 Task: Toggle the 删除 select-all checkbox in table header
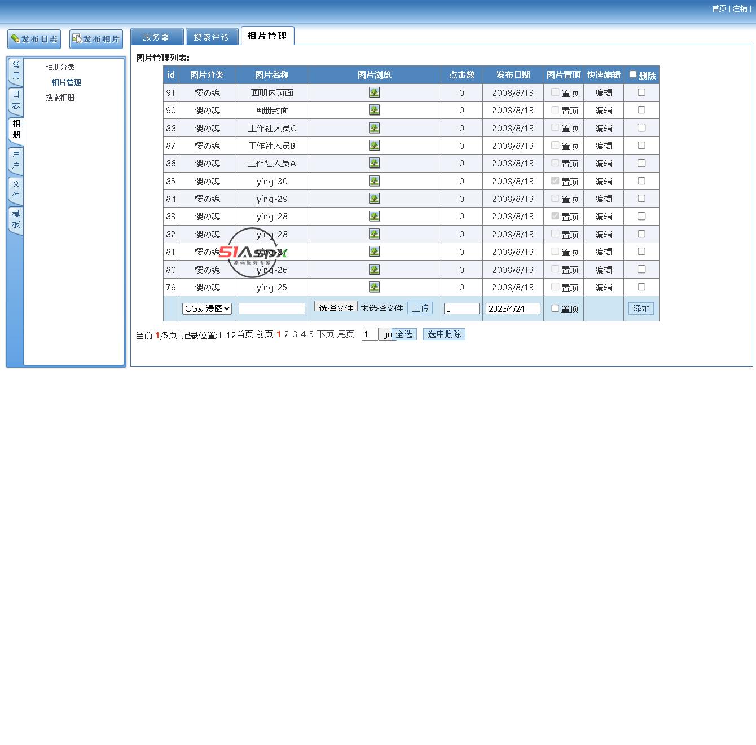pyautogui.click(x=633, y=74)
